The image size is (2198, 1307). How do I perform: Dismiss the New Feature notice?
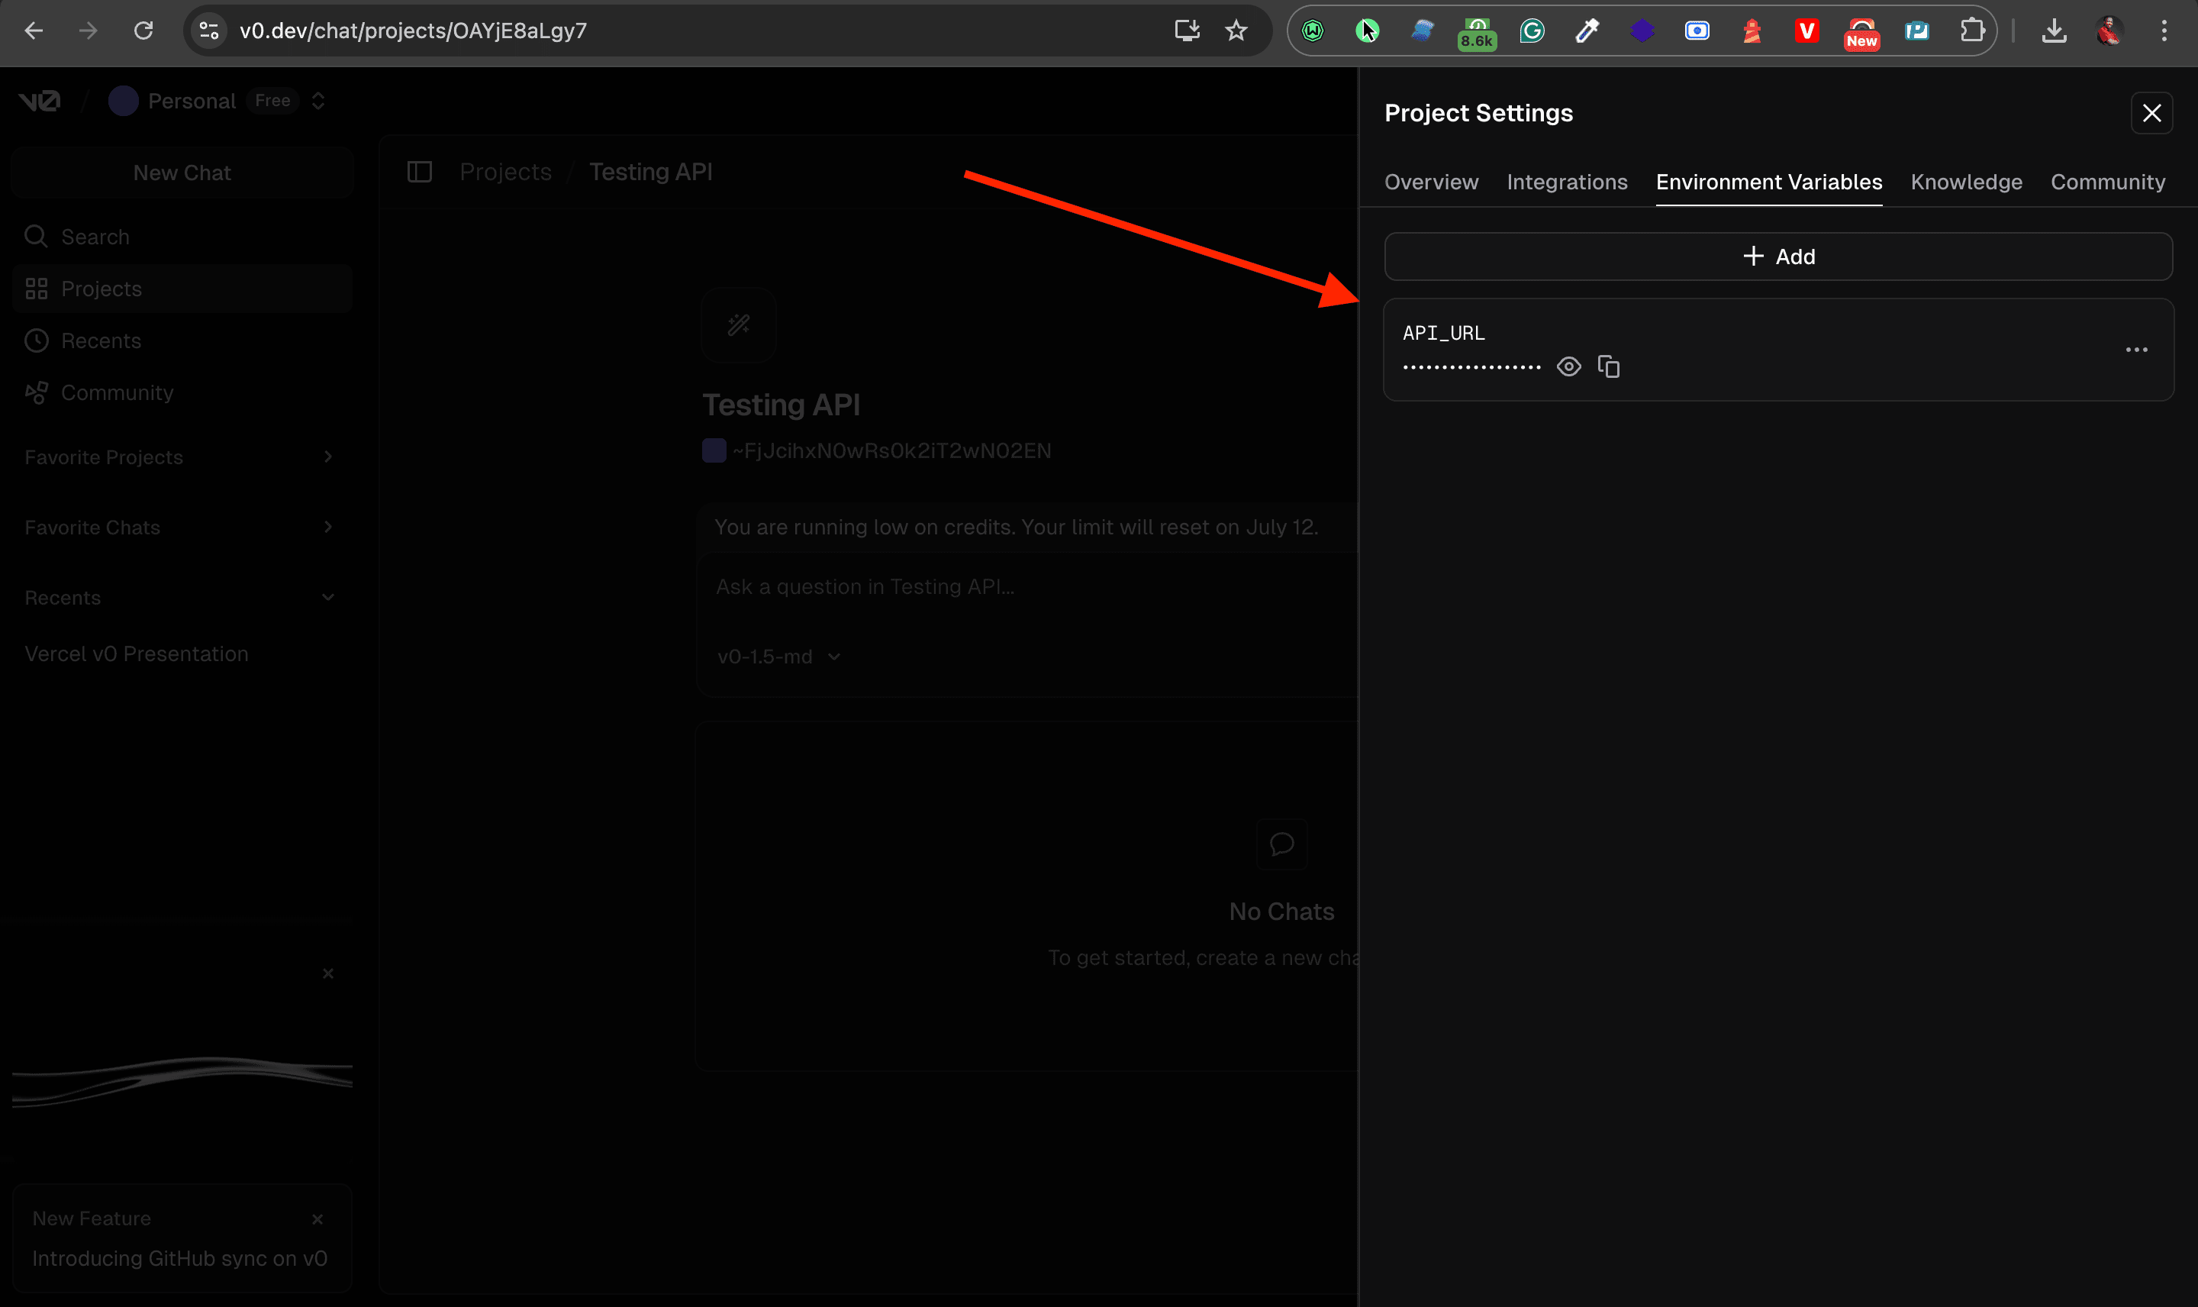317,1219
